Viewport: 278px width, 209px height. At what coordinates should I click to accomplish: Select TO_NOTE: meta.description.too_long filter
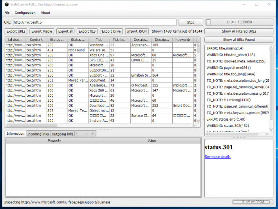coord(237,81)
